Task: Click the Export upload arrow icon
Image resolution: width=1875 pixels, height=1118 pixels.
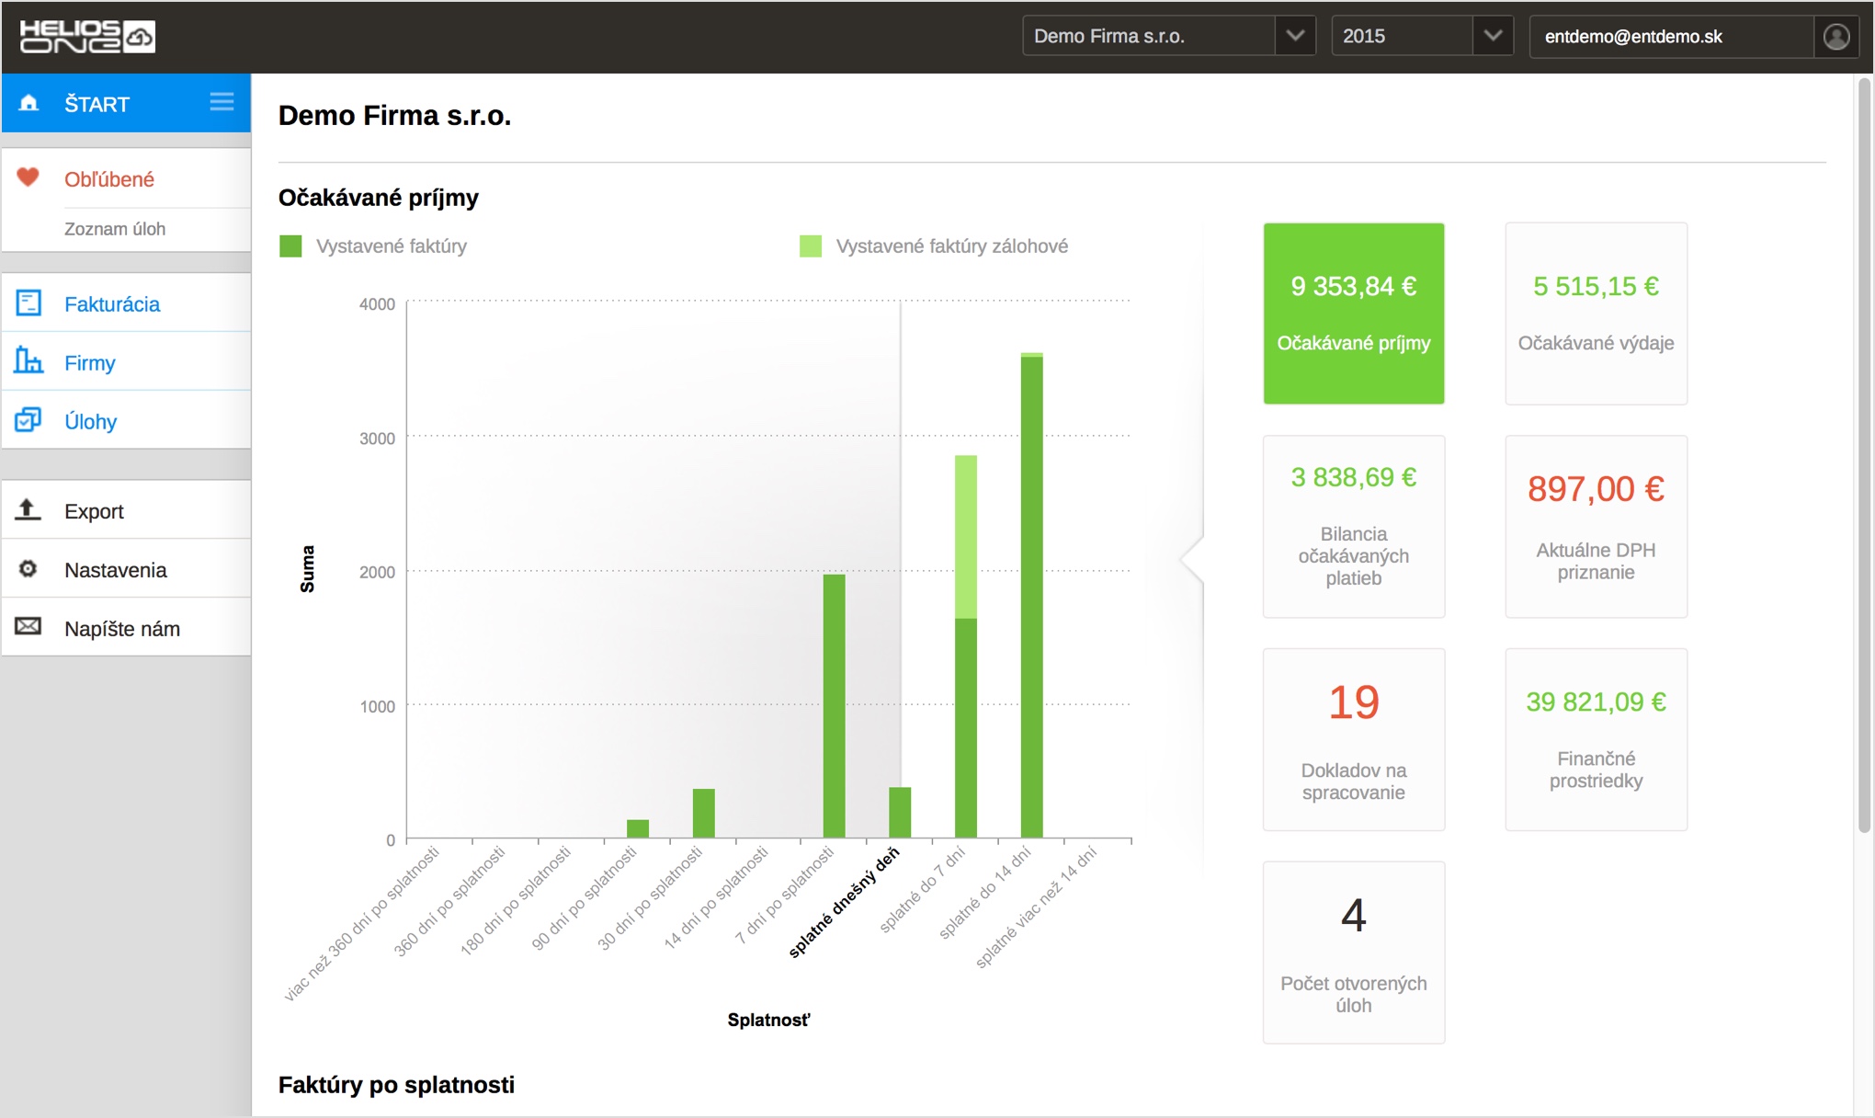Action: [28, 509]
